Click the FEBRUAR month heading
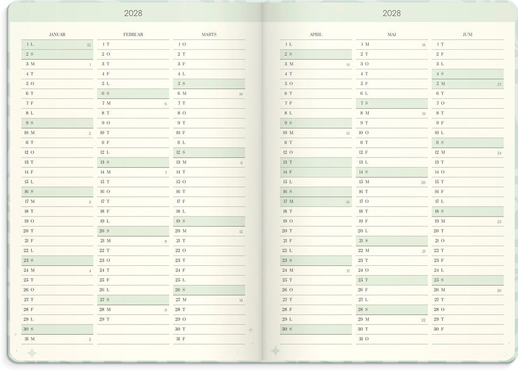 133,34
